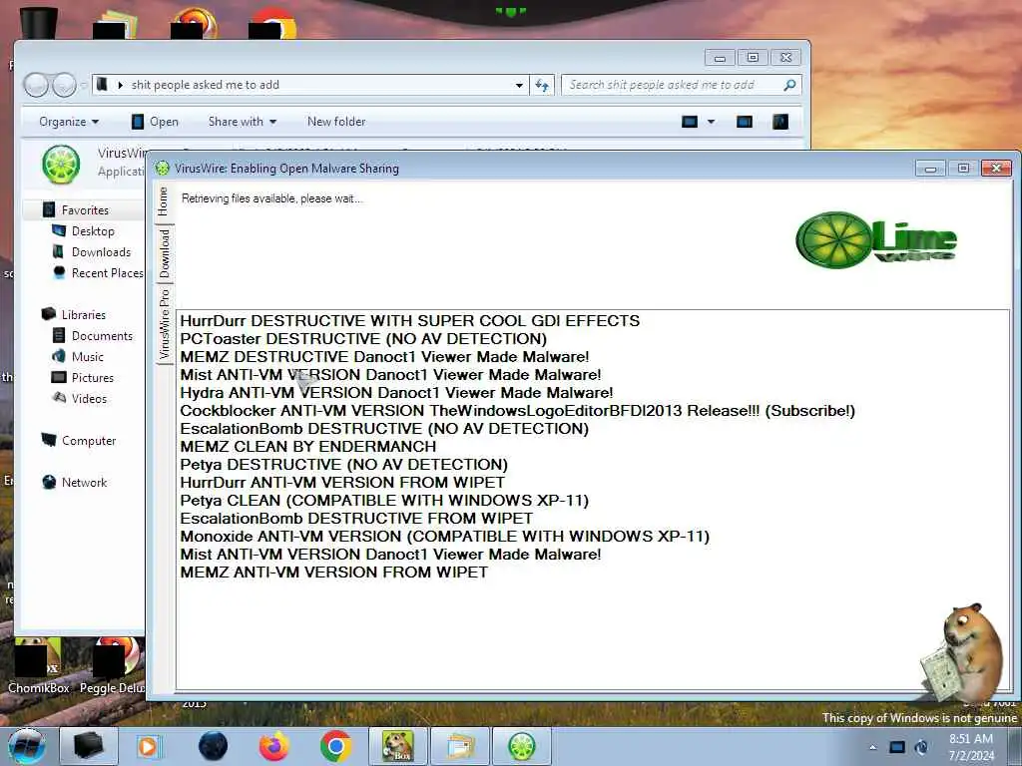This screenshot has height=766, width=1022.
Task: Select Cockblocker ANTI-VM VERSION entry
Action: tap(518, 411)
